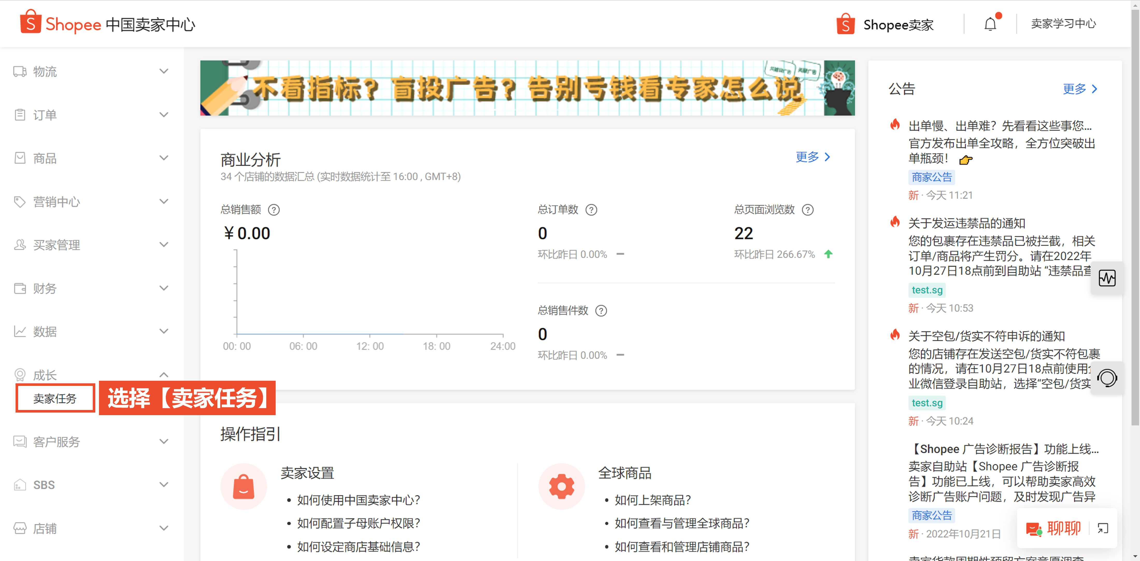Click the 数据 chart icon
Screen dimensions: 1140x561
[20, 331]
